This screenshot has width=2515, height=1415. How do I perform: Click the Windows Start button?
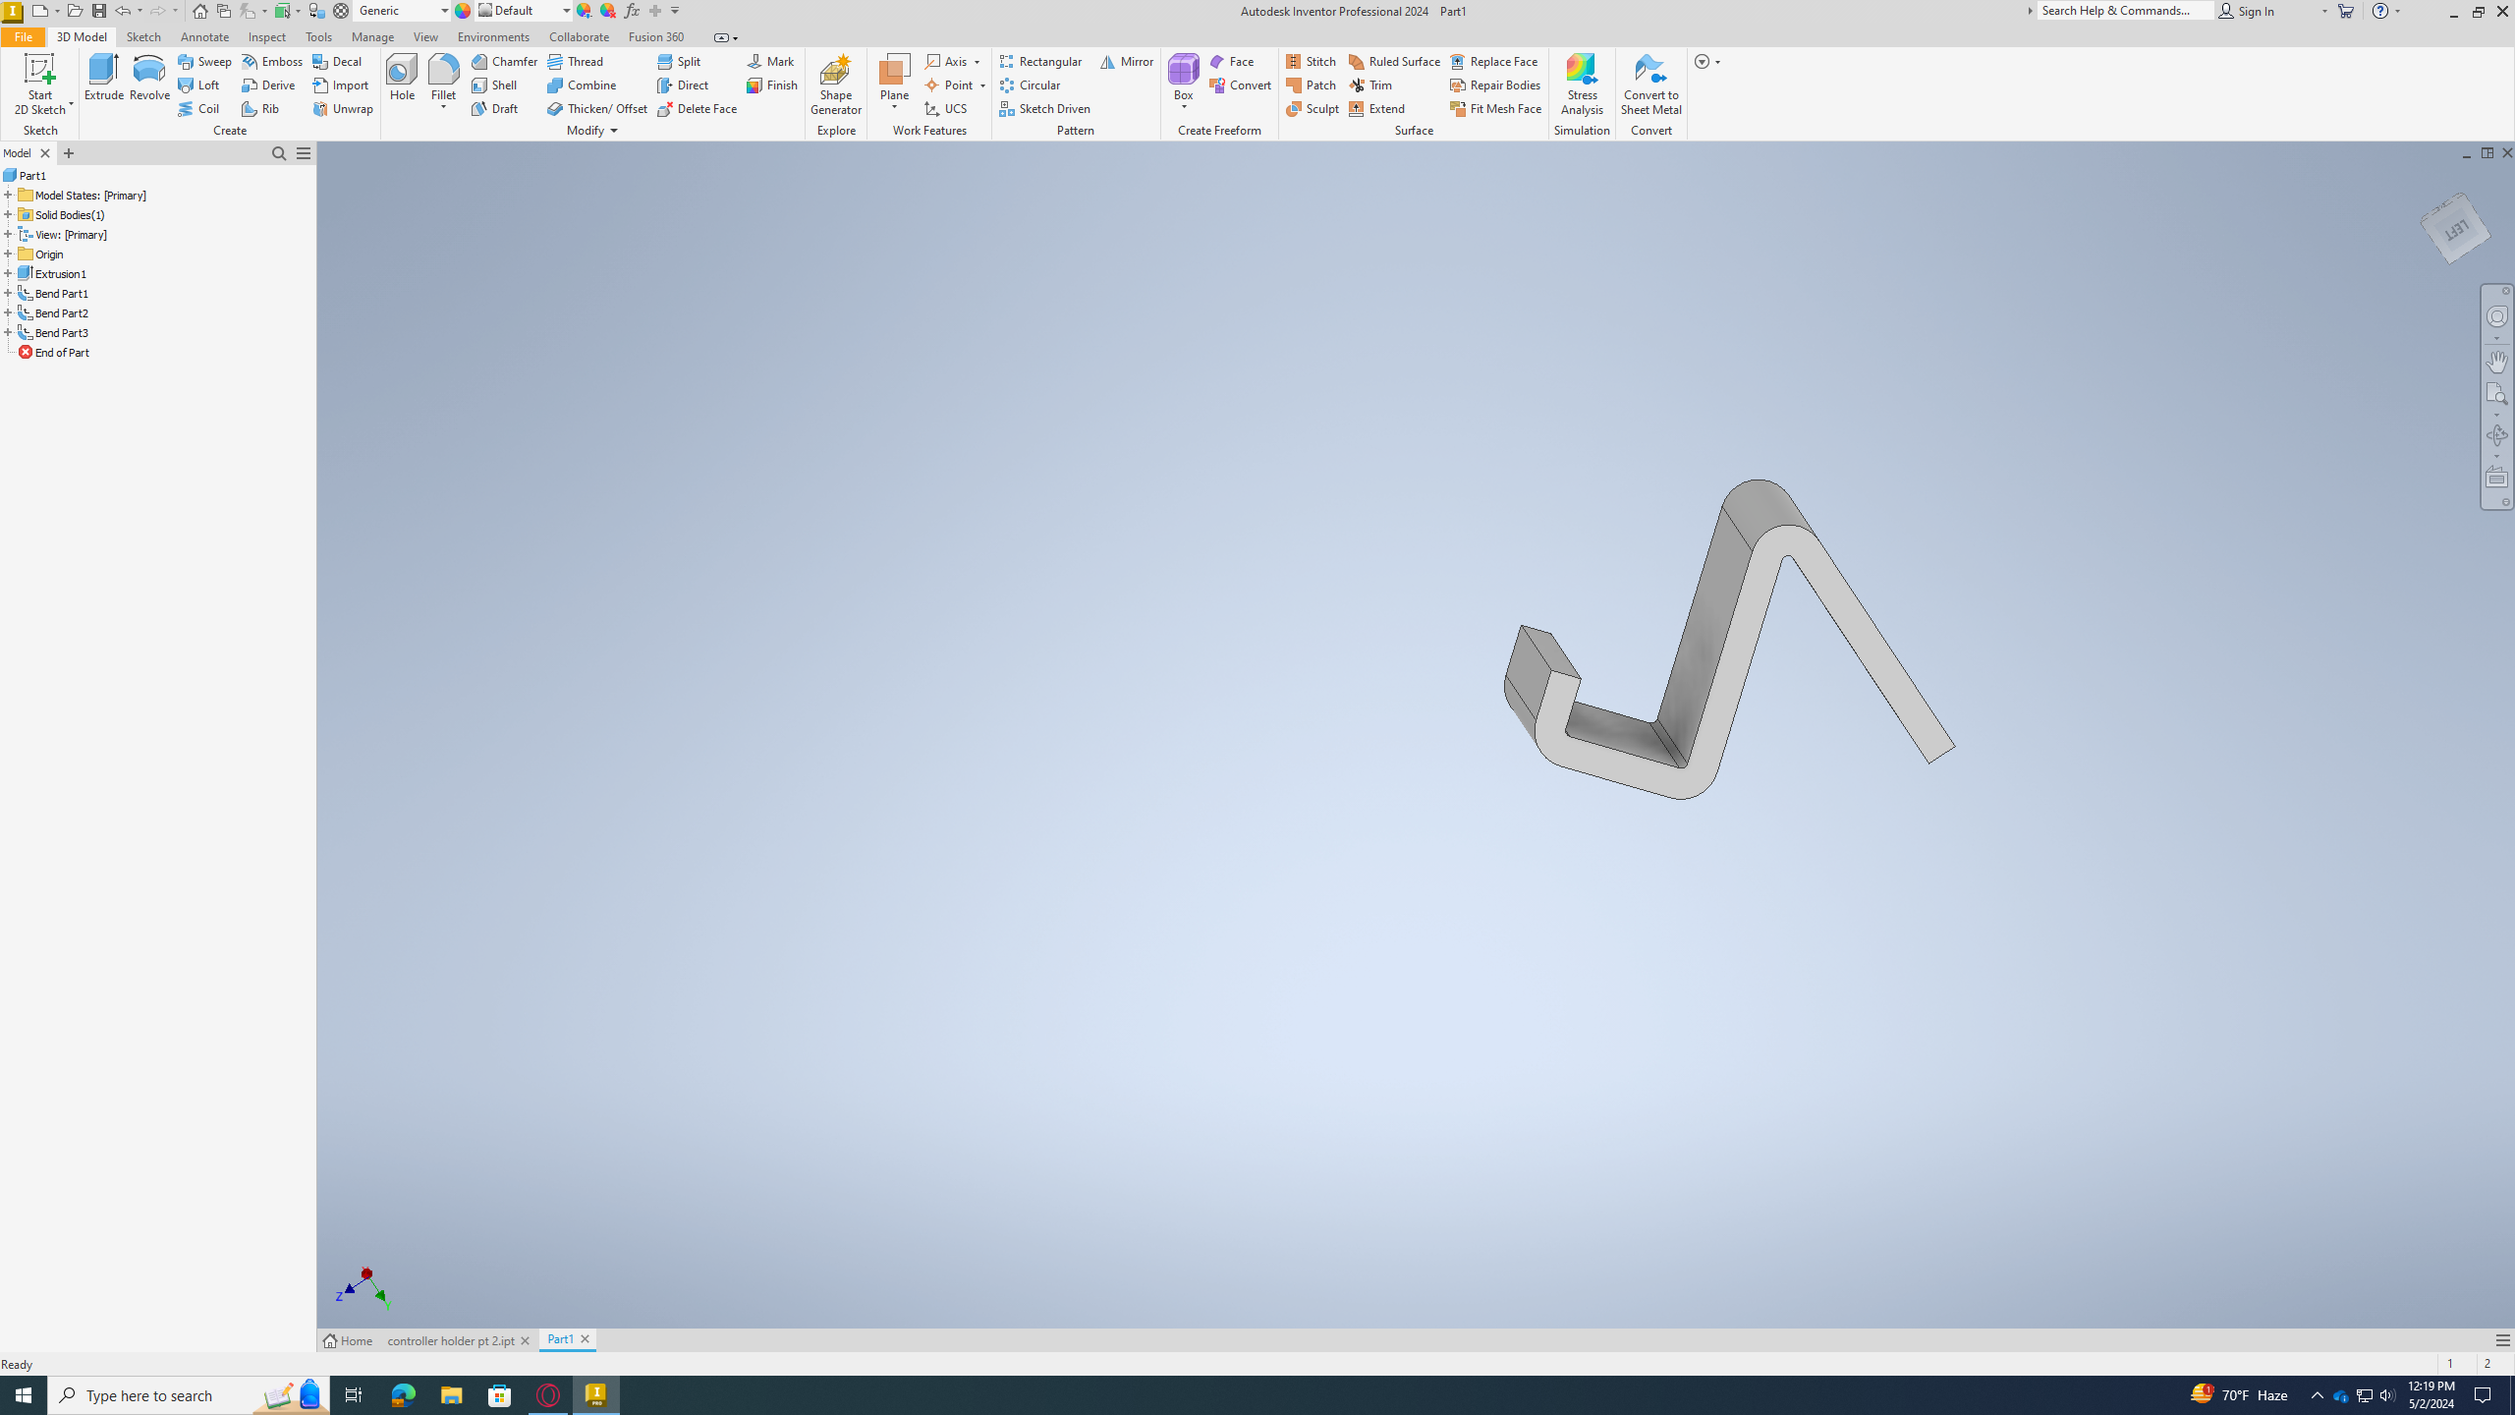24,1395
